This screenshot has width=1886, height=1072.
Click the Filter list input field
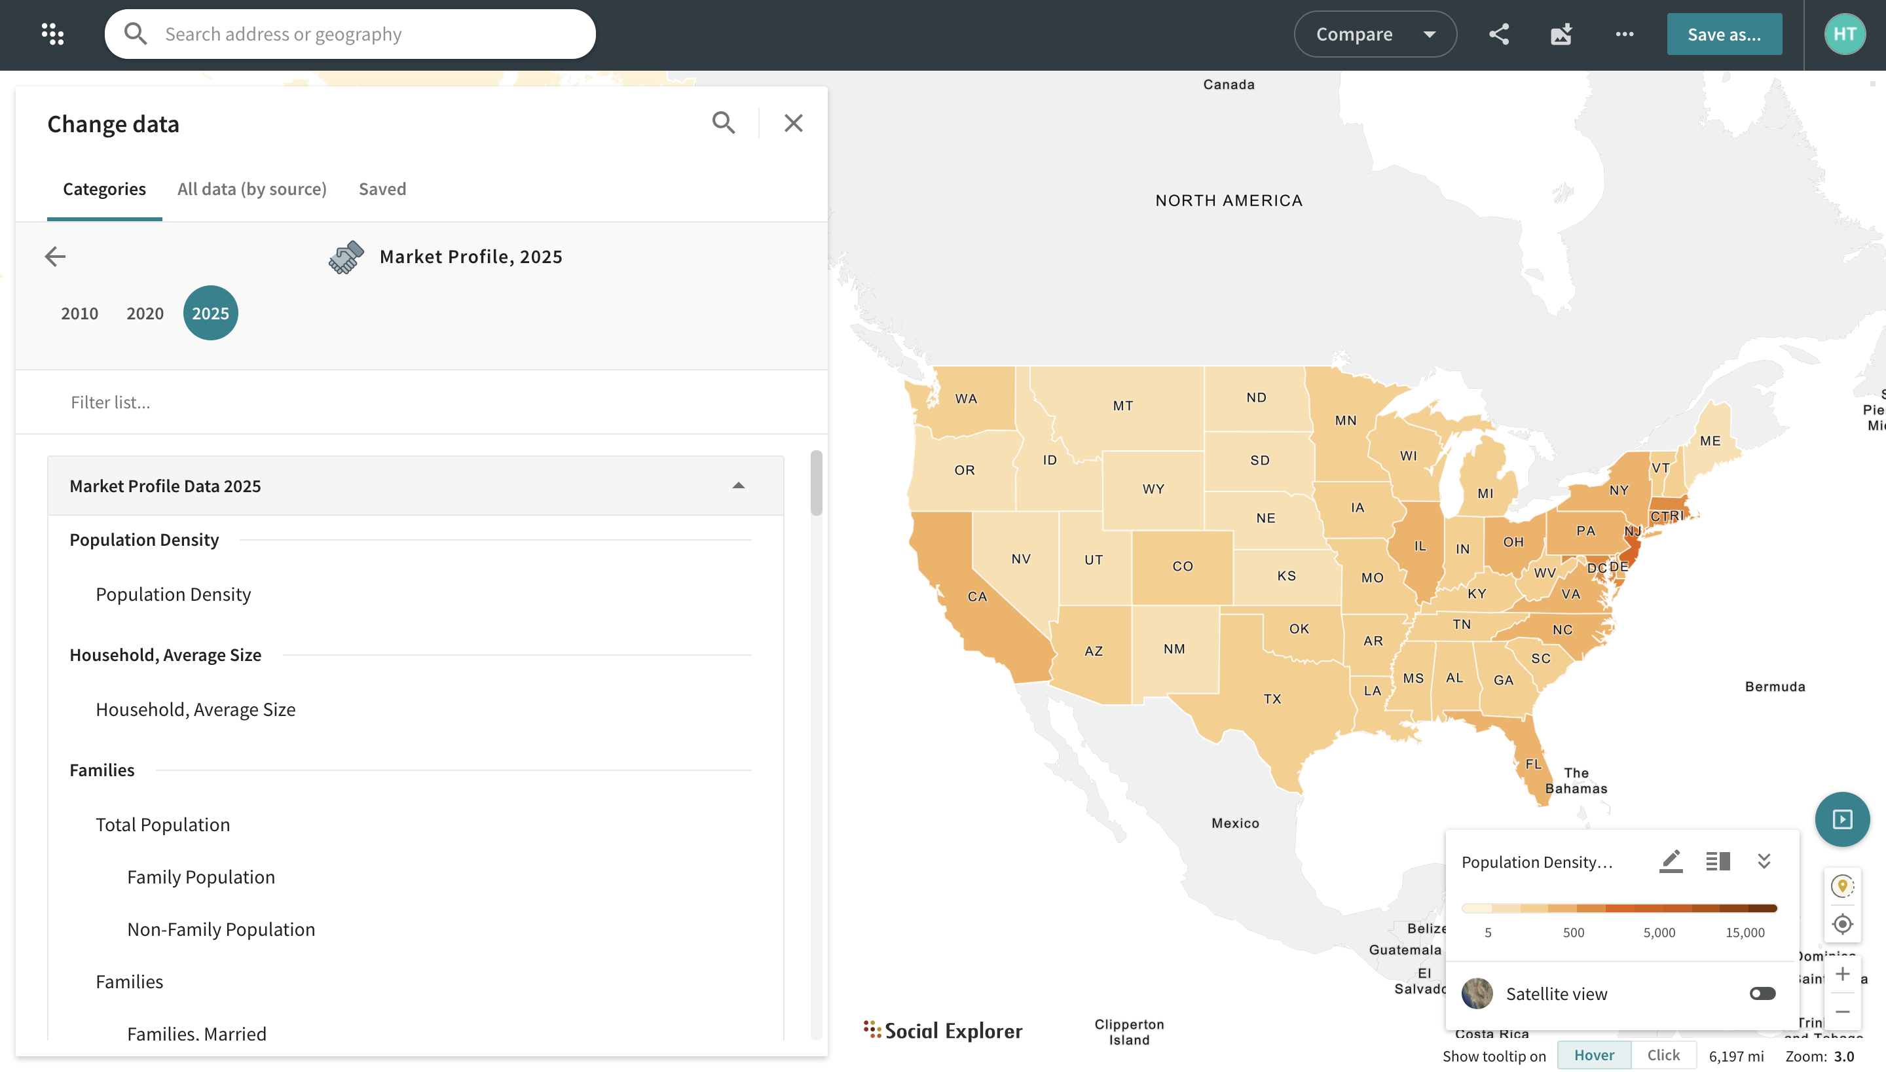click(295, 402)
